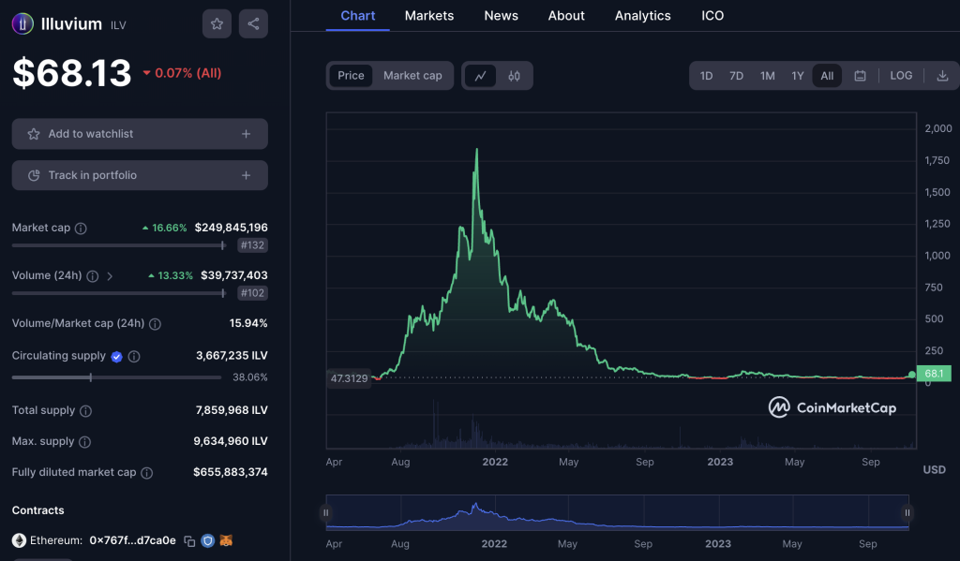This screenshot has height=561, width=960.
Task: Click the #102 volume rank badge
Action: click(x=253, y=293)
